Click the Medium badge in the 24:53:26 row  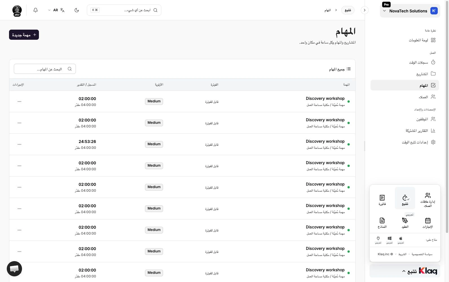pos(154,144)
